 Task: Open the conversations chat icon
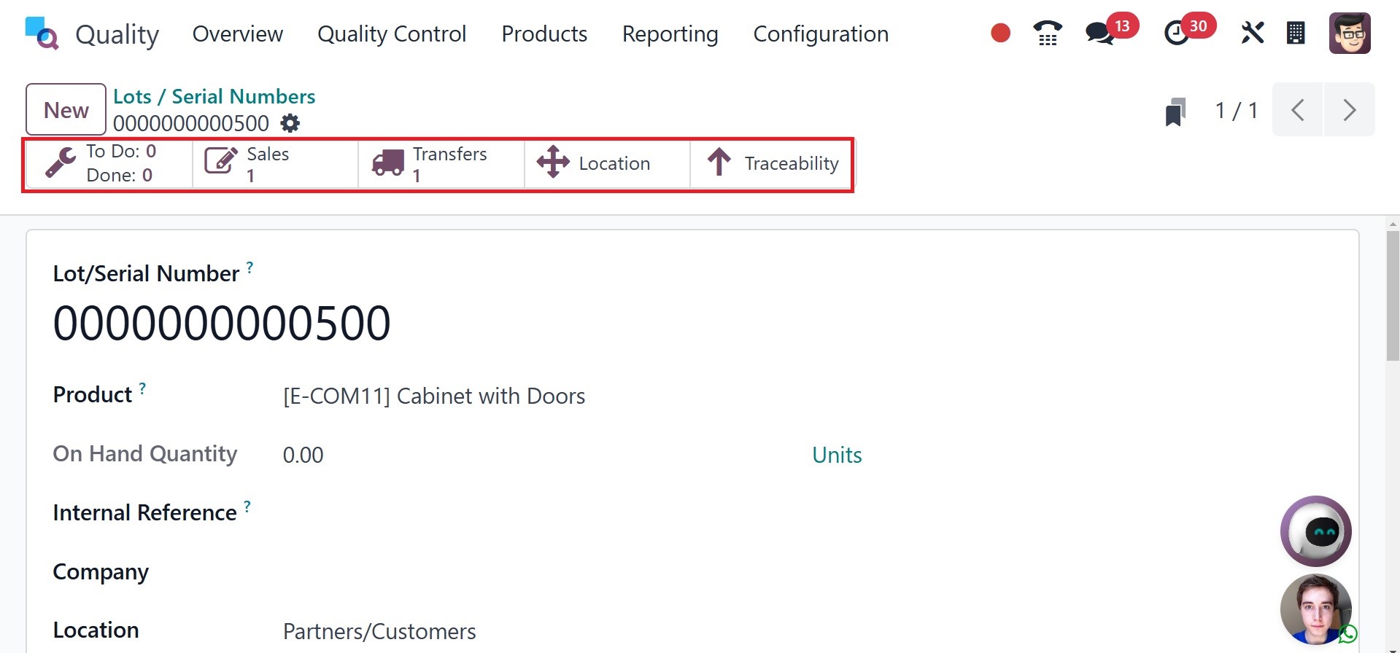pyautogui.click(x=1099, y=34)
